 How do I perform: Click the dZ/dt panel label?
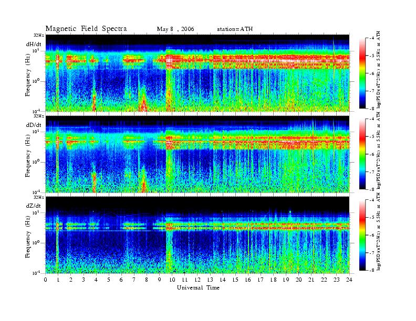pos(34,206)
